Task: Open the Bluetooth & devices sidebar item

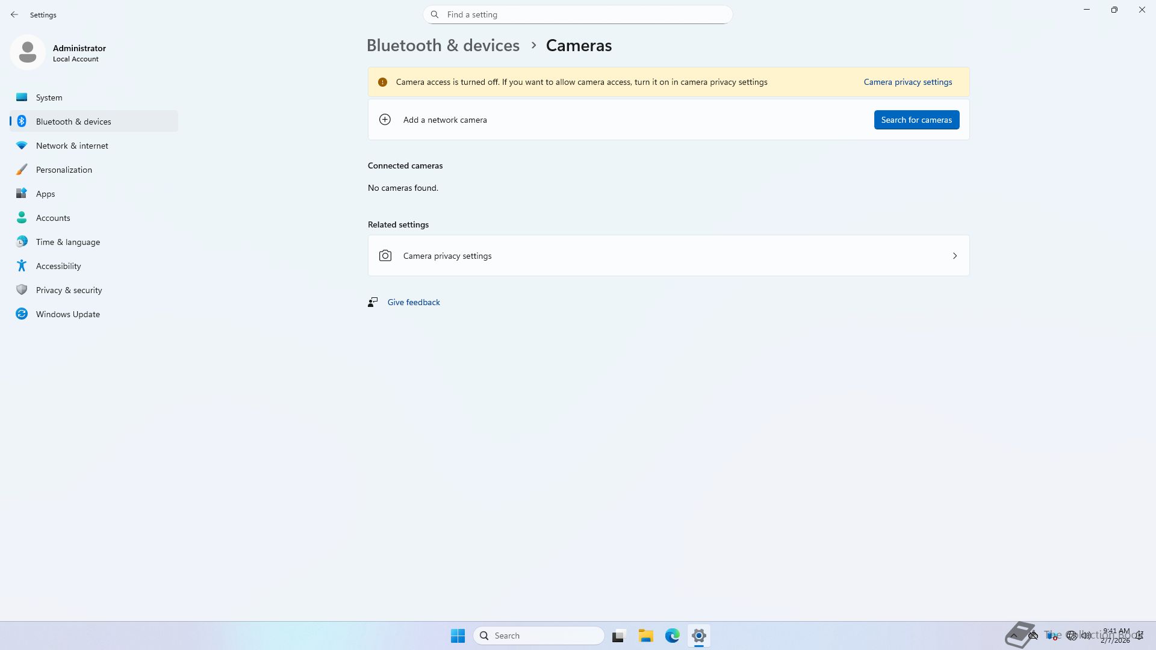Action: click(73, 122)
